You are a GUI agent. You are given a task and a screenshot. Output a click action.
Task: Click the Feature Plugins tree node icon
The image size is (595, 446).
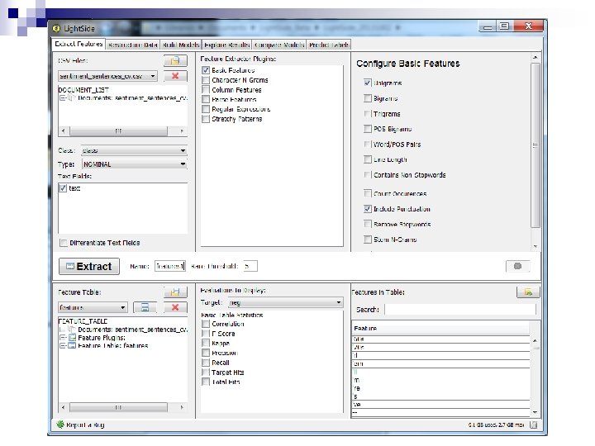72,338
